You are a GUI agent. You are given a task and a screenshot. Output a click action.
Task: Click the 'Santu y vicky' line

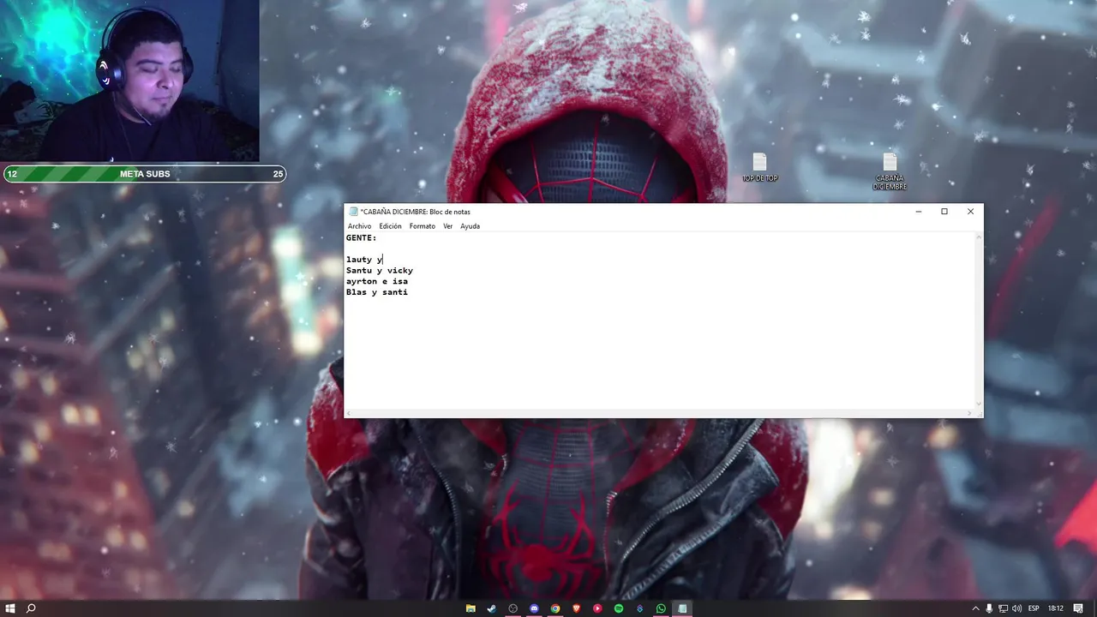[x=380, y=271]
